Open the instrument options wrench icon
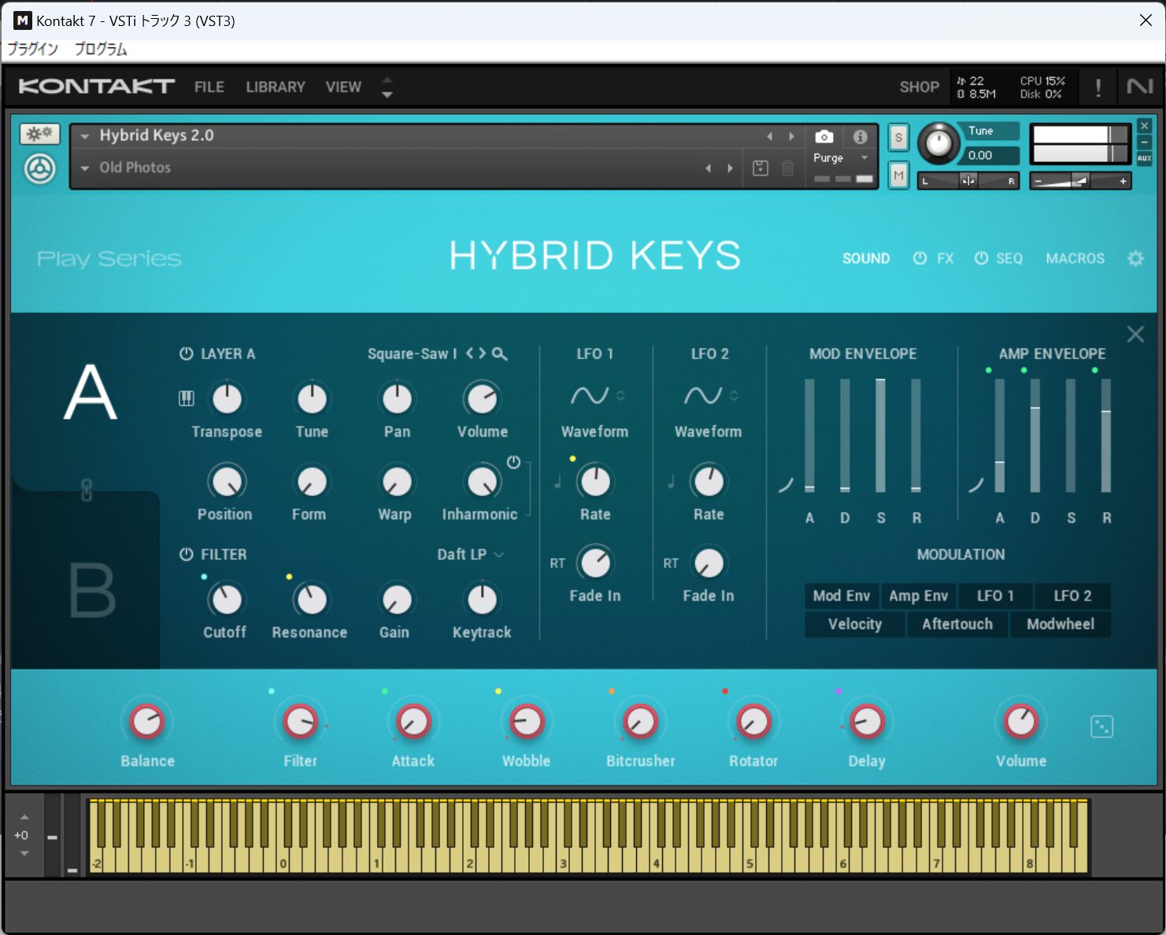 coord(39,134)
